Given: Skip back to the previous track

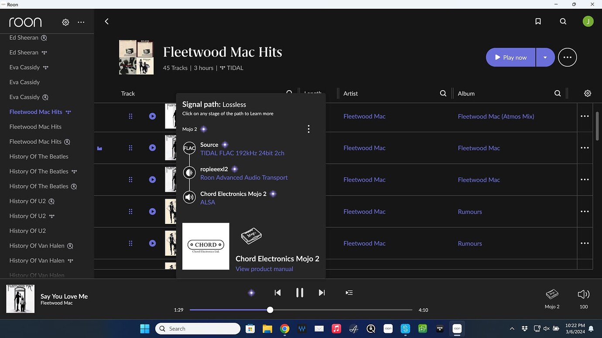Looking at the screenshot, I should 277,292.
